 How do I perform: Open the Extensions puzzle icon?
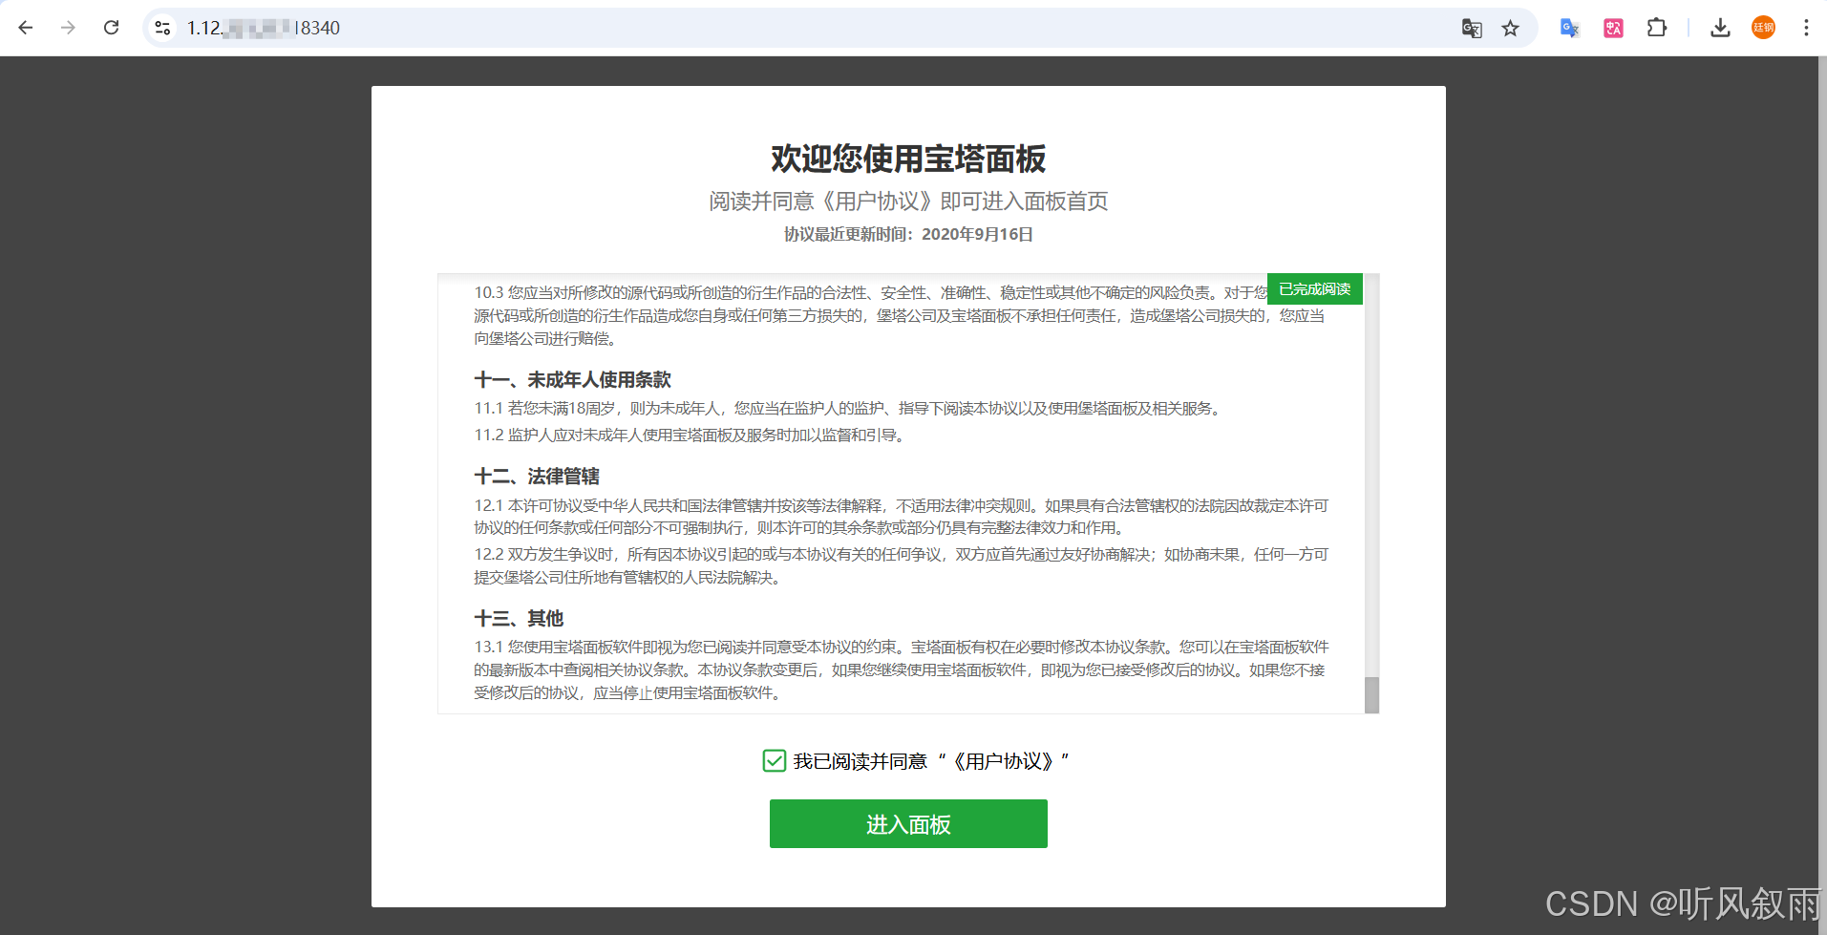coord(1657,28)
